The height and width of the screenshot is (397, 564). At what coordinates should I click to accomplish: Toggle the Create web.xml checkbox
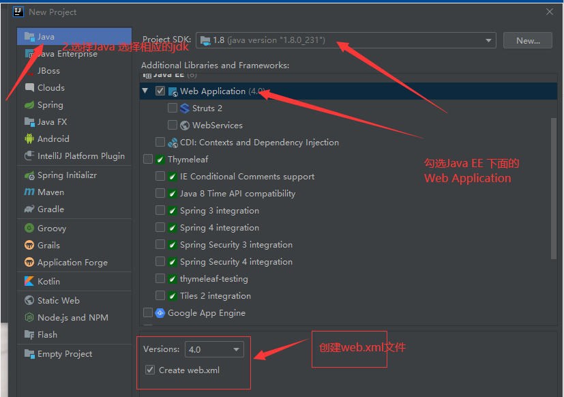coord(150,370)
